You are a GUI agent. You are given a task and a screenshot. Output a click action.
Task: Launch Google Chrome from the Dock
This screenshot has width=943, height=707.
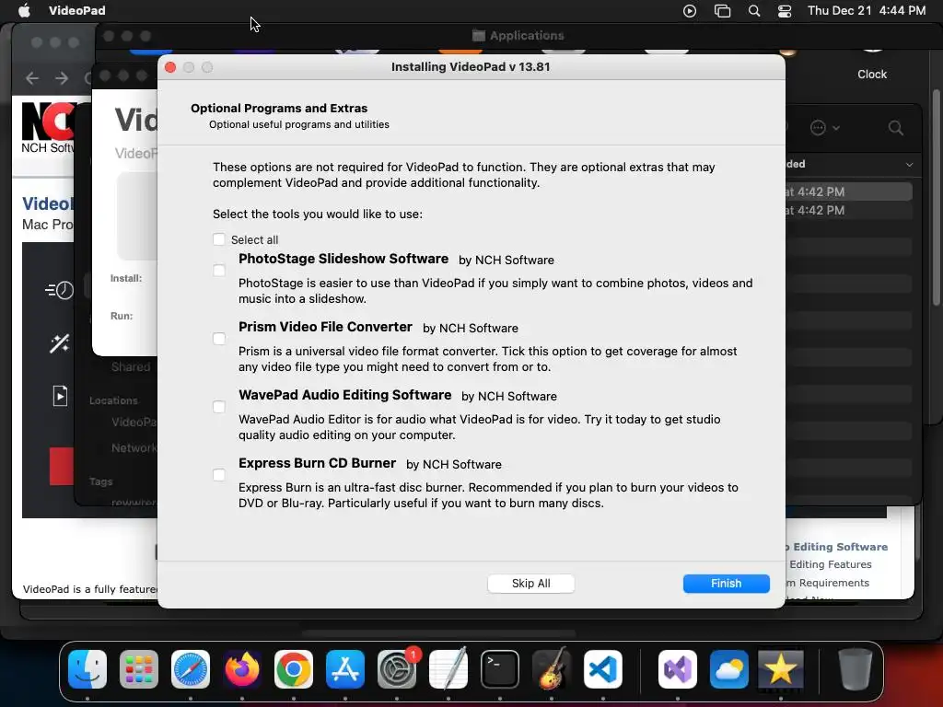(294, 669)
